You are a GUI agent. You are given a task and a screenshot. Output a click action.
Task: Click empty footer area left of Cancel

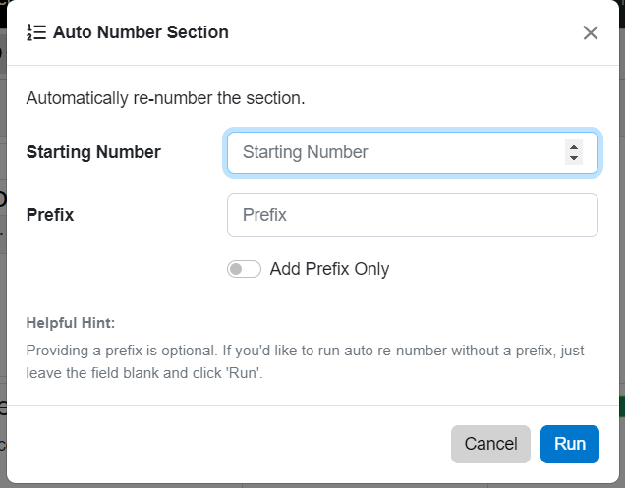226,444
